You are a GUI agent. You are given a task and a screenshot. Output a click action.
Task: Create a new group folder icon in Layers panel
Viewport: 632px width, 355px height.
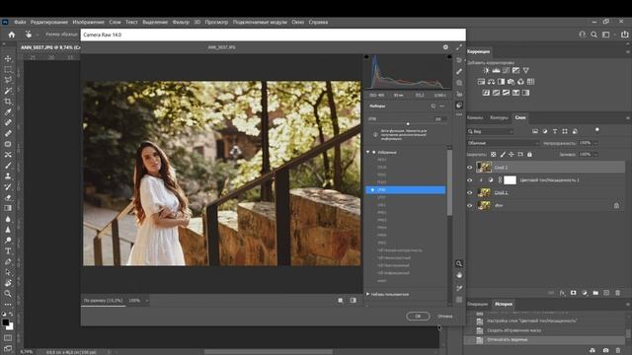(x=595, y=293)
